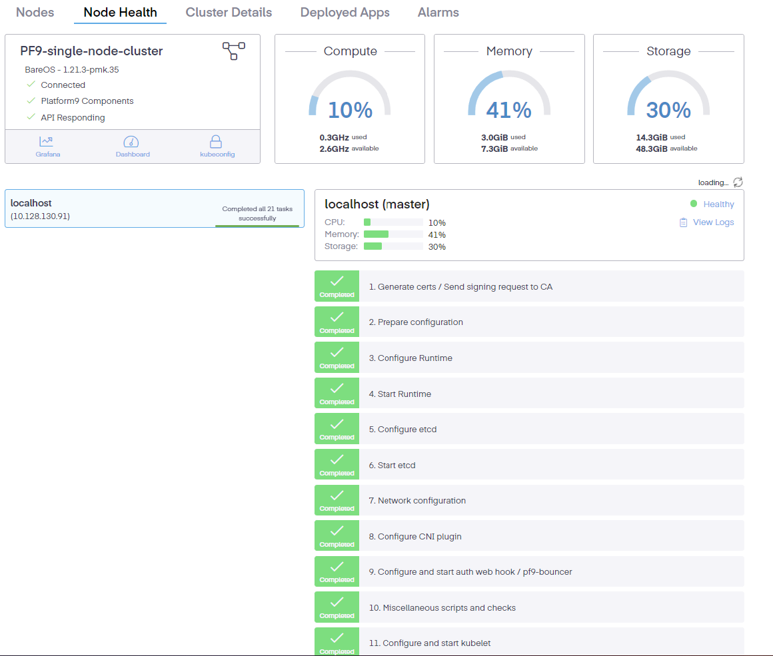Image resolution: width=773 pixels, height=656 pixels.
Task: Open the Cluster Details tab
Action: [229, 13]
